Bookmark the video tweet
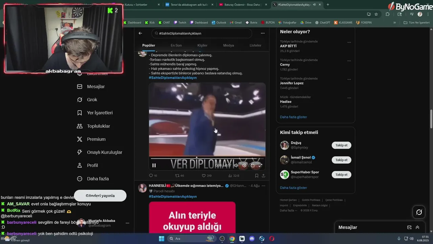The height and width of the screenshot is (244, 433). coord(256,176)
